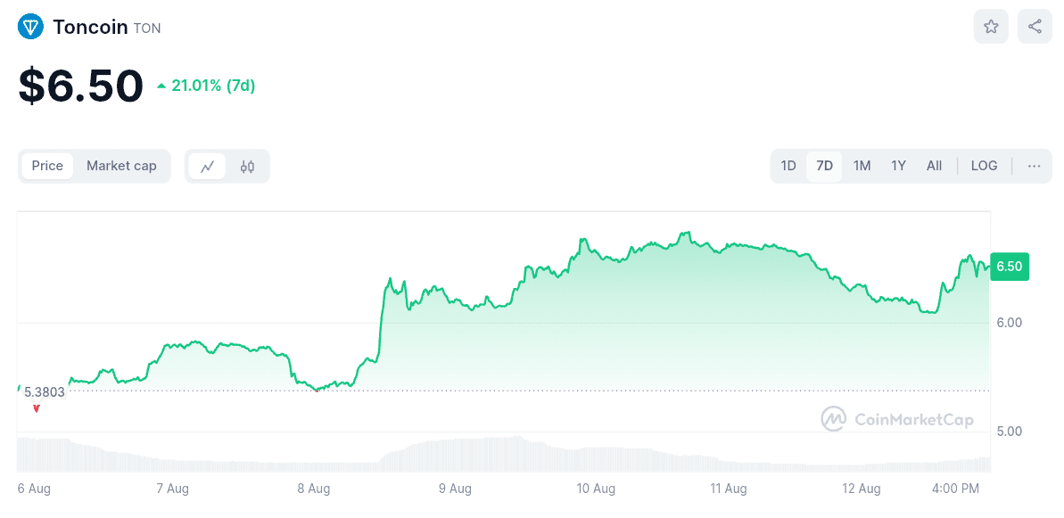Screen dimensions: 1064x518
Task: Click the Toncoin diamond logo
Action: tap(30, 26)
